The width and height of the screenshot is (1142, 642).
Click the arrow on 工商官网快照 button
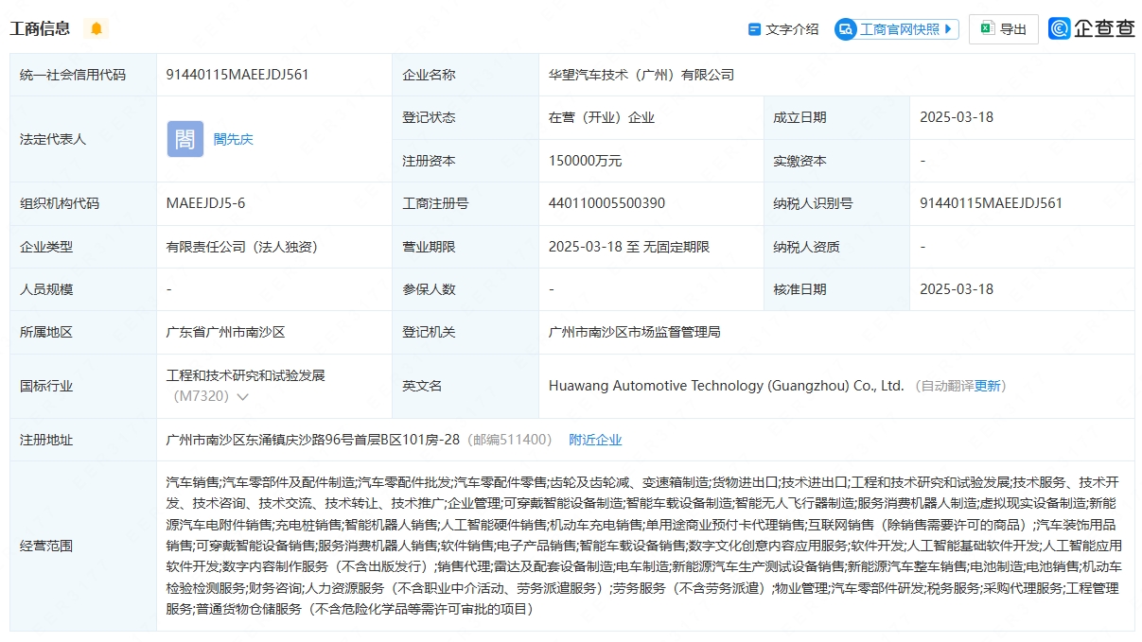pyautogui.click(x=949, y=28)
